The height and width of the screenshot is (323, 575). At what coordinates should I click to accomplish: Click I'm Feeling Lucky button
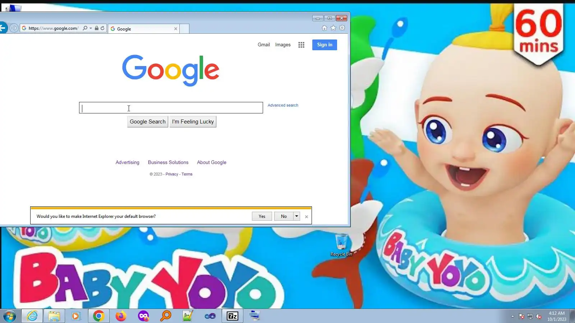pos(193,122)
